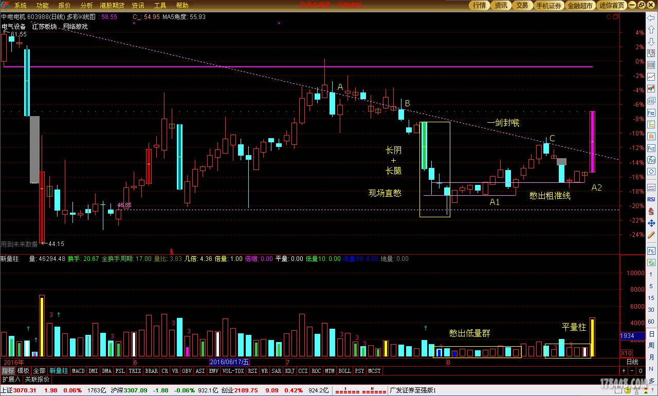Select the MACD indicator tab

78,370
